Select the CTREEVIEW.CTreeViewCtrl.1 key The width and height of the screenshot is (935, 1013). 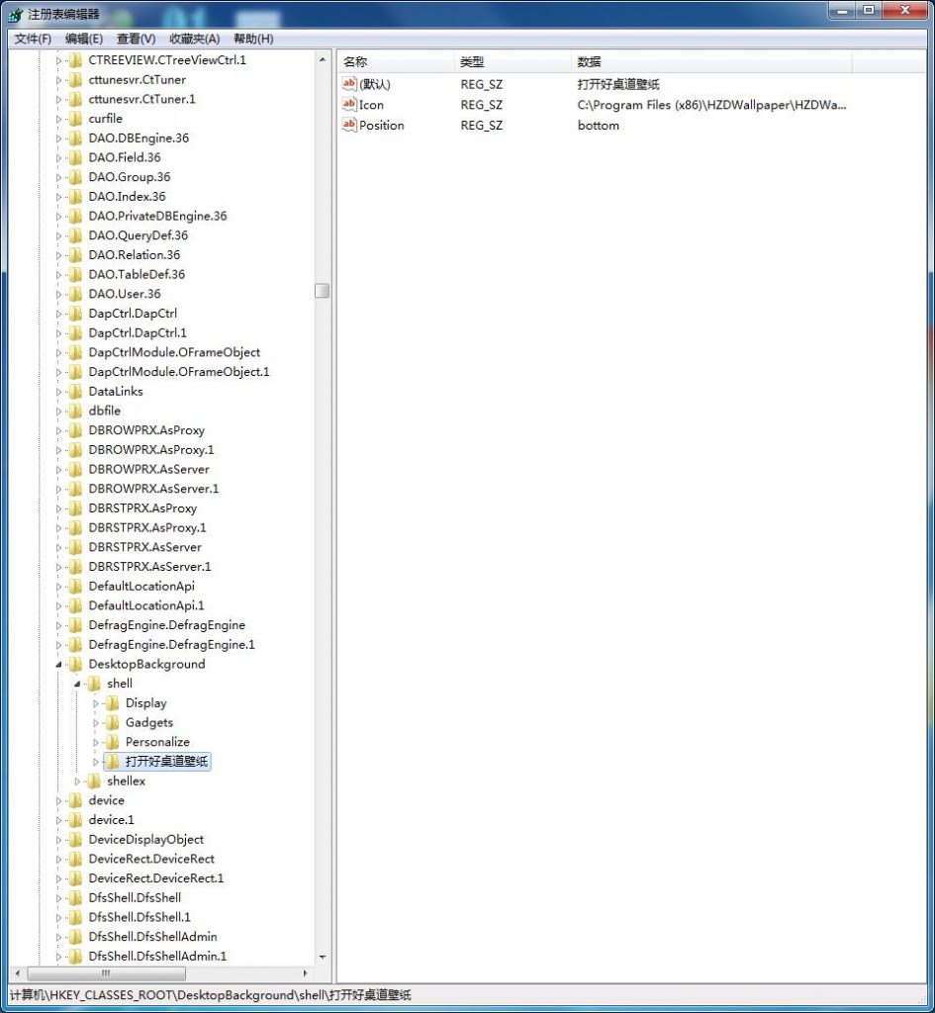pyautogui.click(x=167, y=60)
